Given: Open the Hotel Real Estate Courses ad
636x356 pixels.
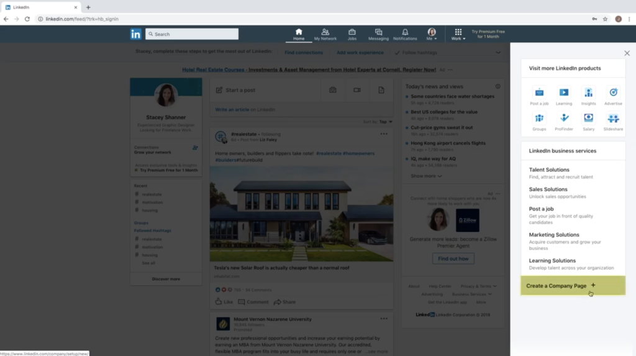Looking at the screenshot, I should tap(309, 69).
